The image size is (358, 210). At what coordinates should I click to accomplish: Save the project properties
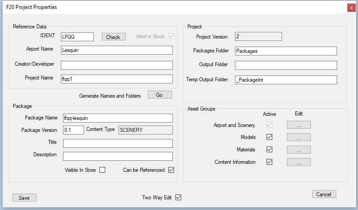24,198
